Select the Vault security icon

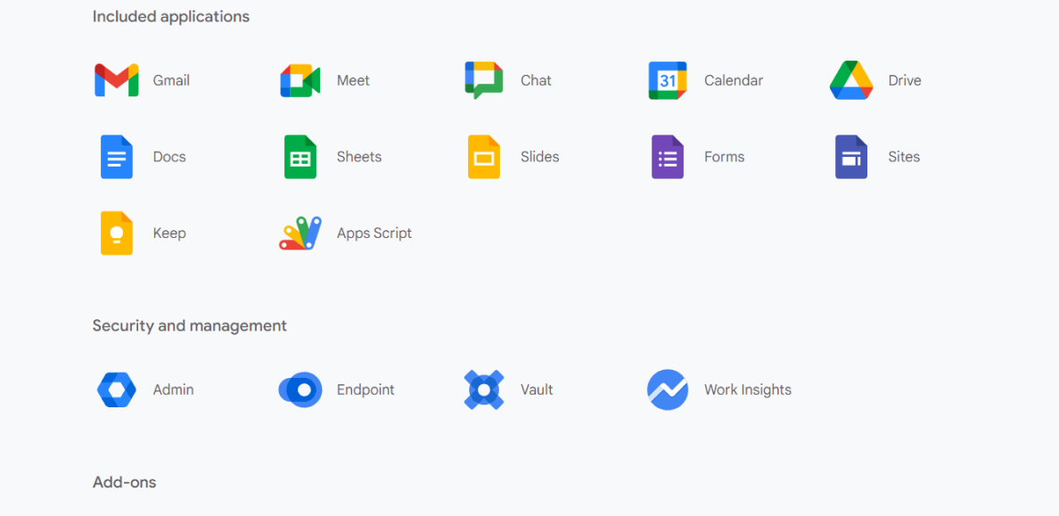pyautogui.click(x=483, y=389)
